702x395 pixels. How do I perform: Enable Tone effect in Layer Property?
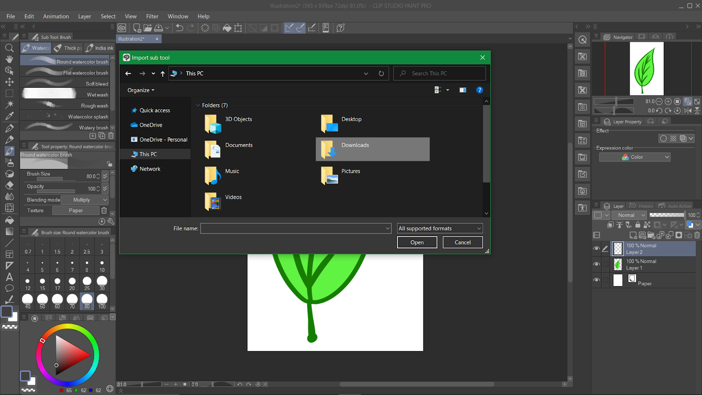[673, 139]
